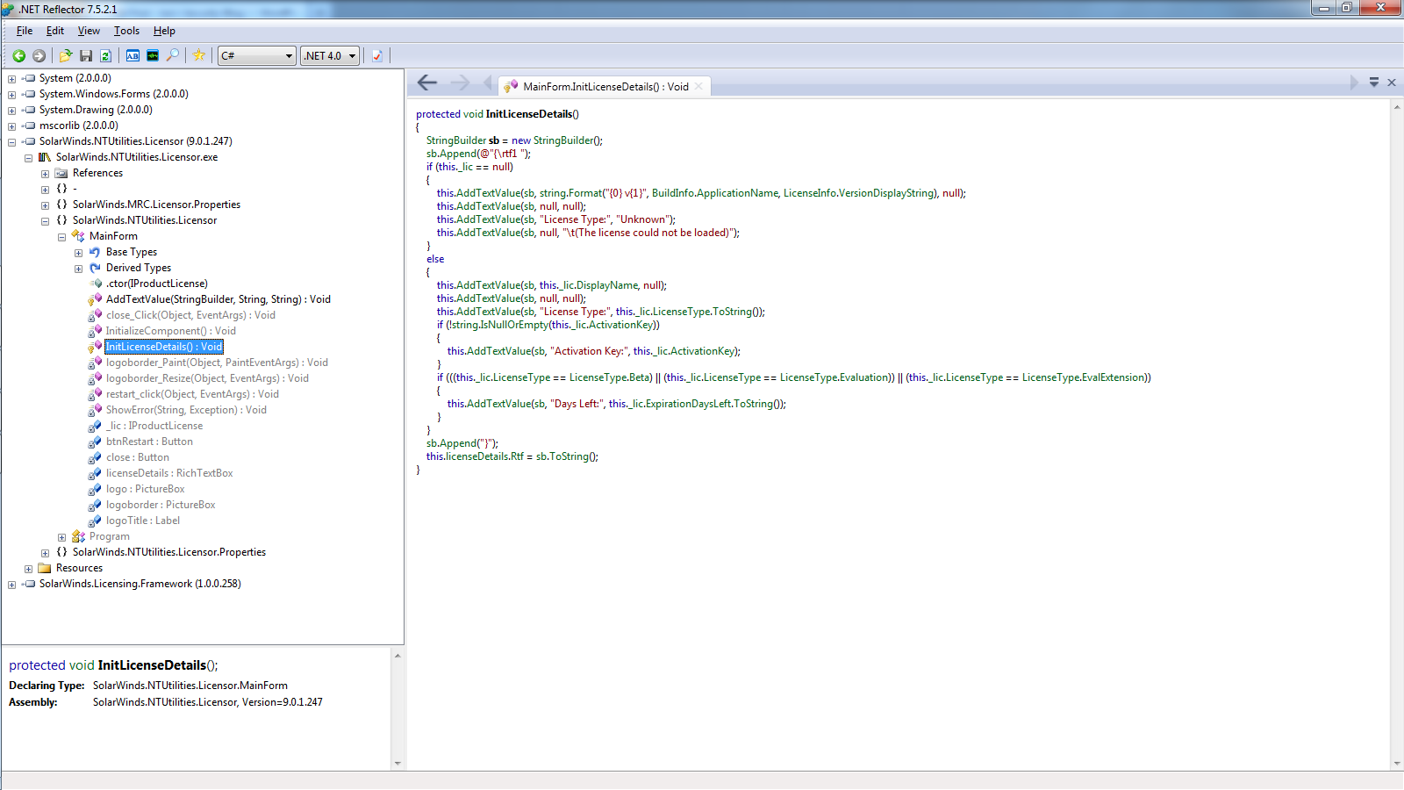Click the Save floppy disk icon
Screen dimensions: 1404x790
pyautogui.click(x=86, y=55)
